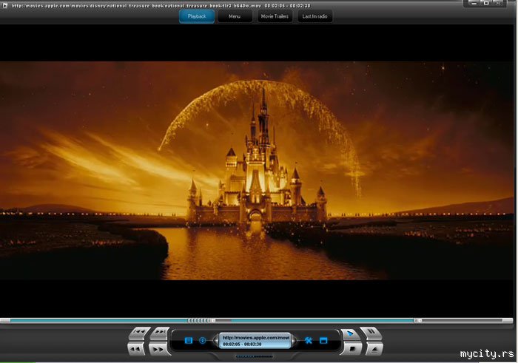The width and height of the screenshot is (518, 363).
Task: Show media info via round blue icon
Action: coord(203,340)
